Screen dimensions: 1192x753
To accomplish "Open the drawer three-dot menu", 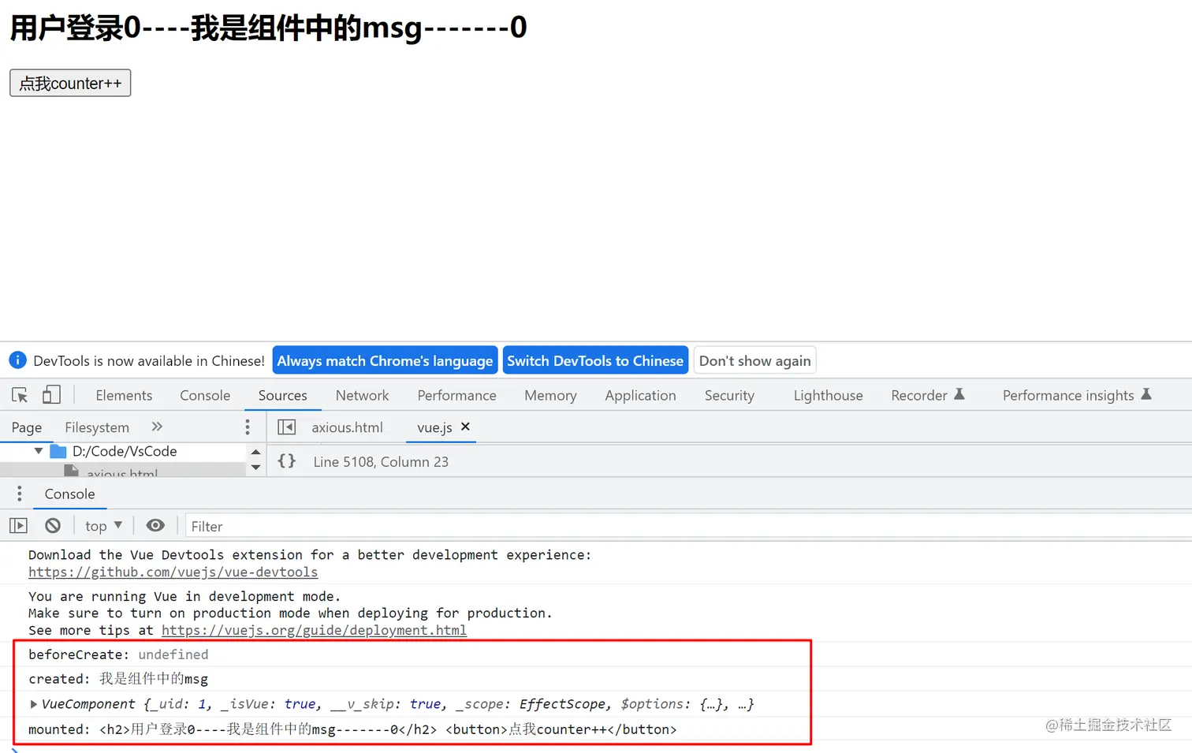I will coord(20,494).
